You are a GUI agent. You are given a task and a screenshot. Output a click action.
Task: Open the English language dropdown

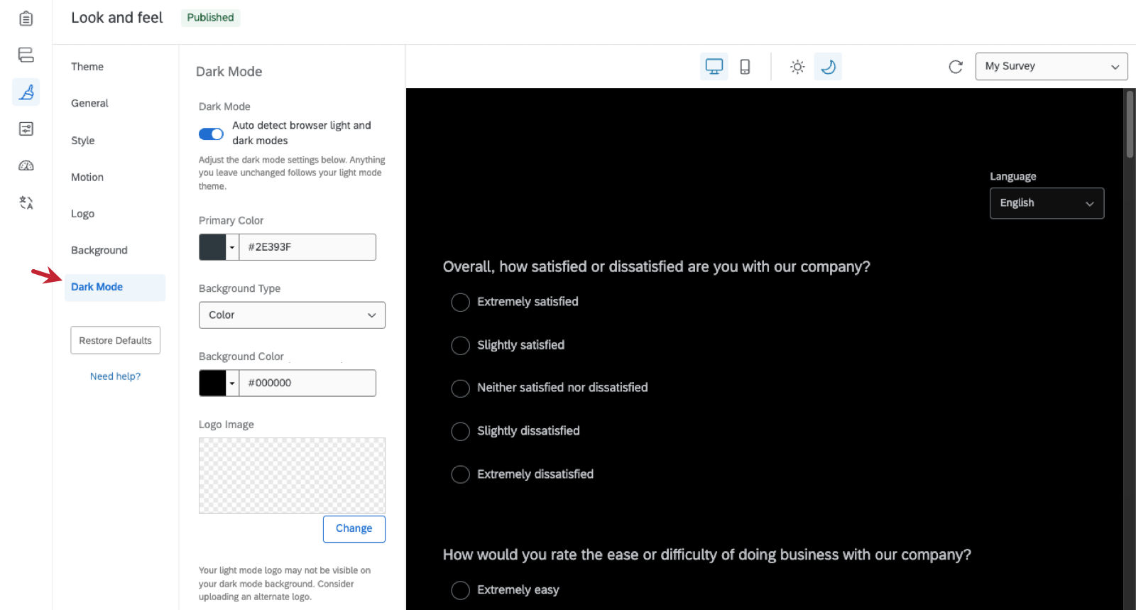pos(1047,203)
